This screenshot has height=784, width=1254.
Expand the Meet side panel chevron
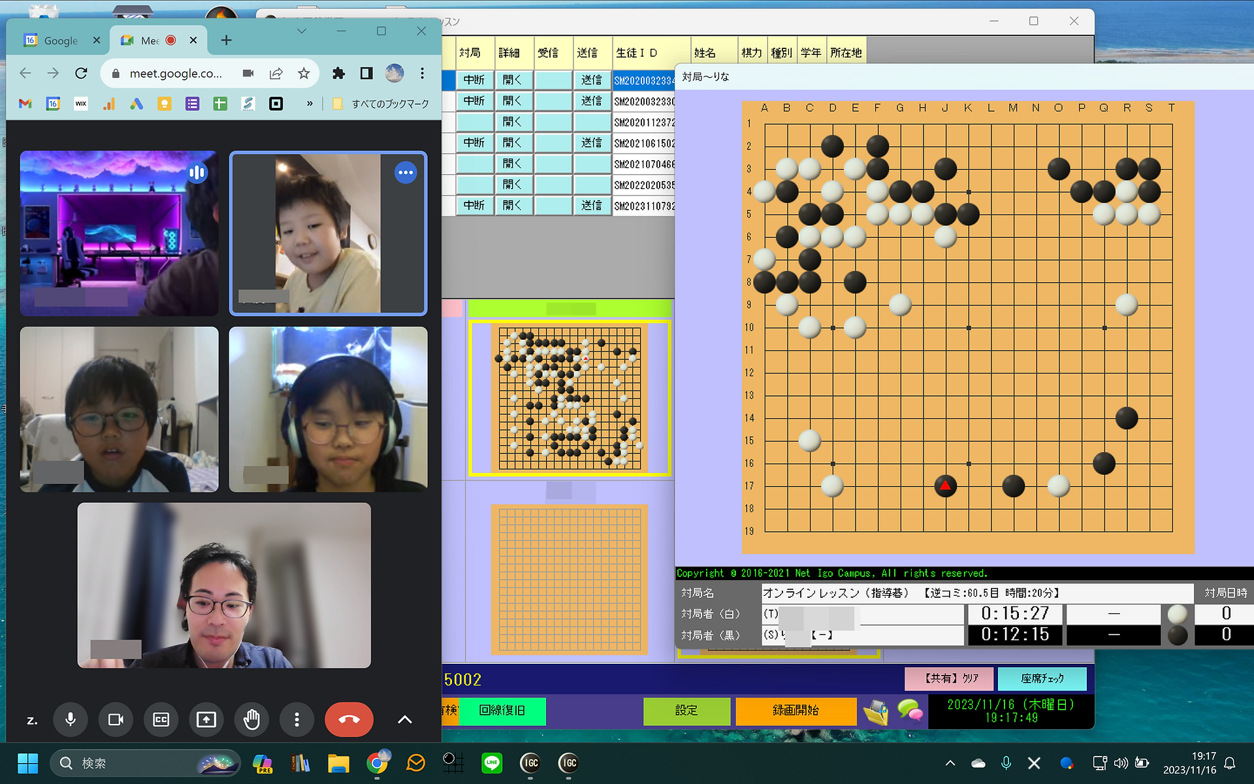pos(405,719)
